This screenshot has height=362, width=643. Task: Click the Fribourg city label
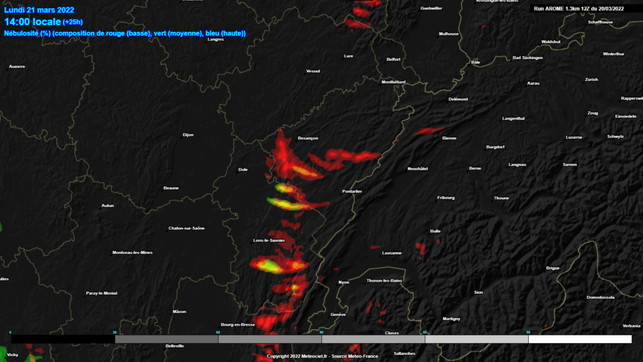click(x=445, y=198)
